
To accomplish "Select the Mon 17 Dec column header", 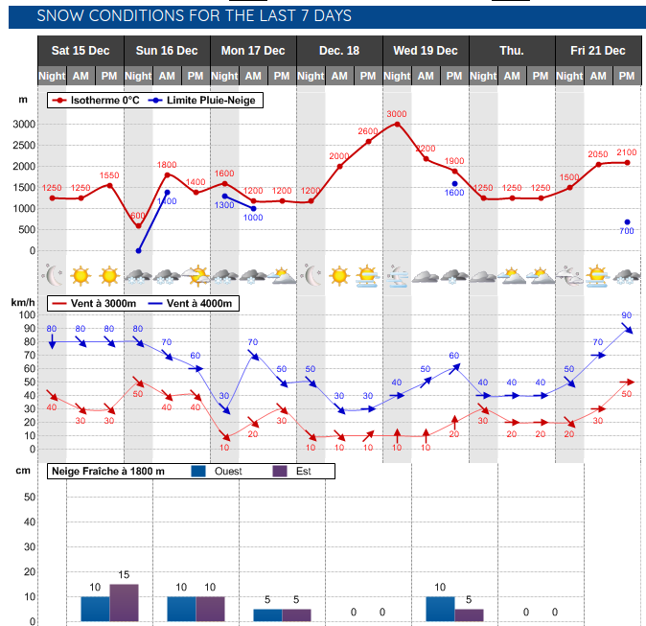I will pyautogui.click(x=253, y=51).
